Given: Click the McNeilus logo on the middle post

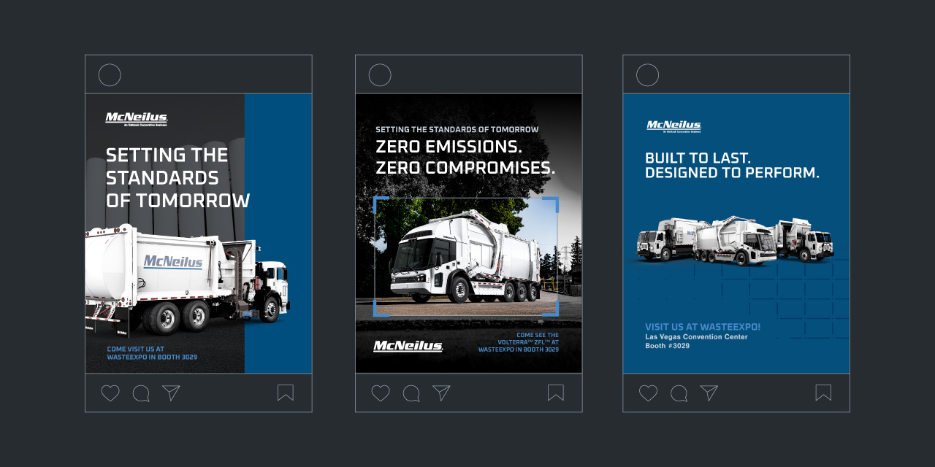Looking at the screenshot, I should tap(408, 347).
